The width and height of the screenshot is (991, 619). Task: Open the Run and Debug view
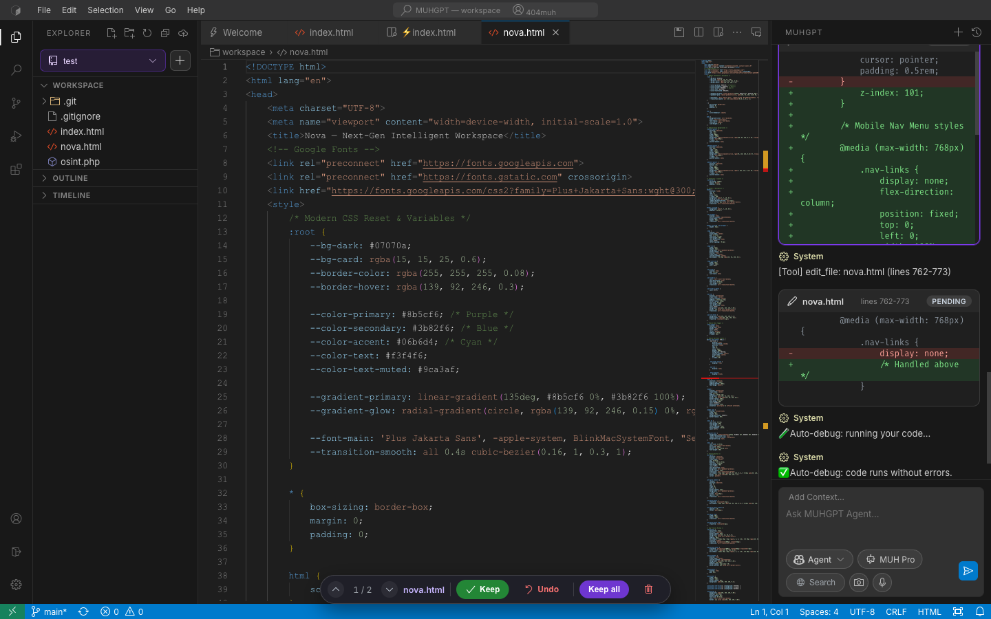(x=16, y=136)
